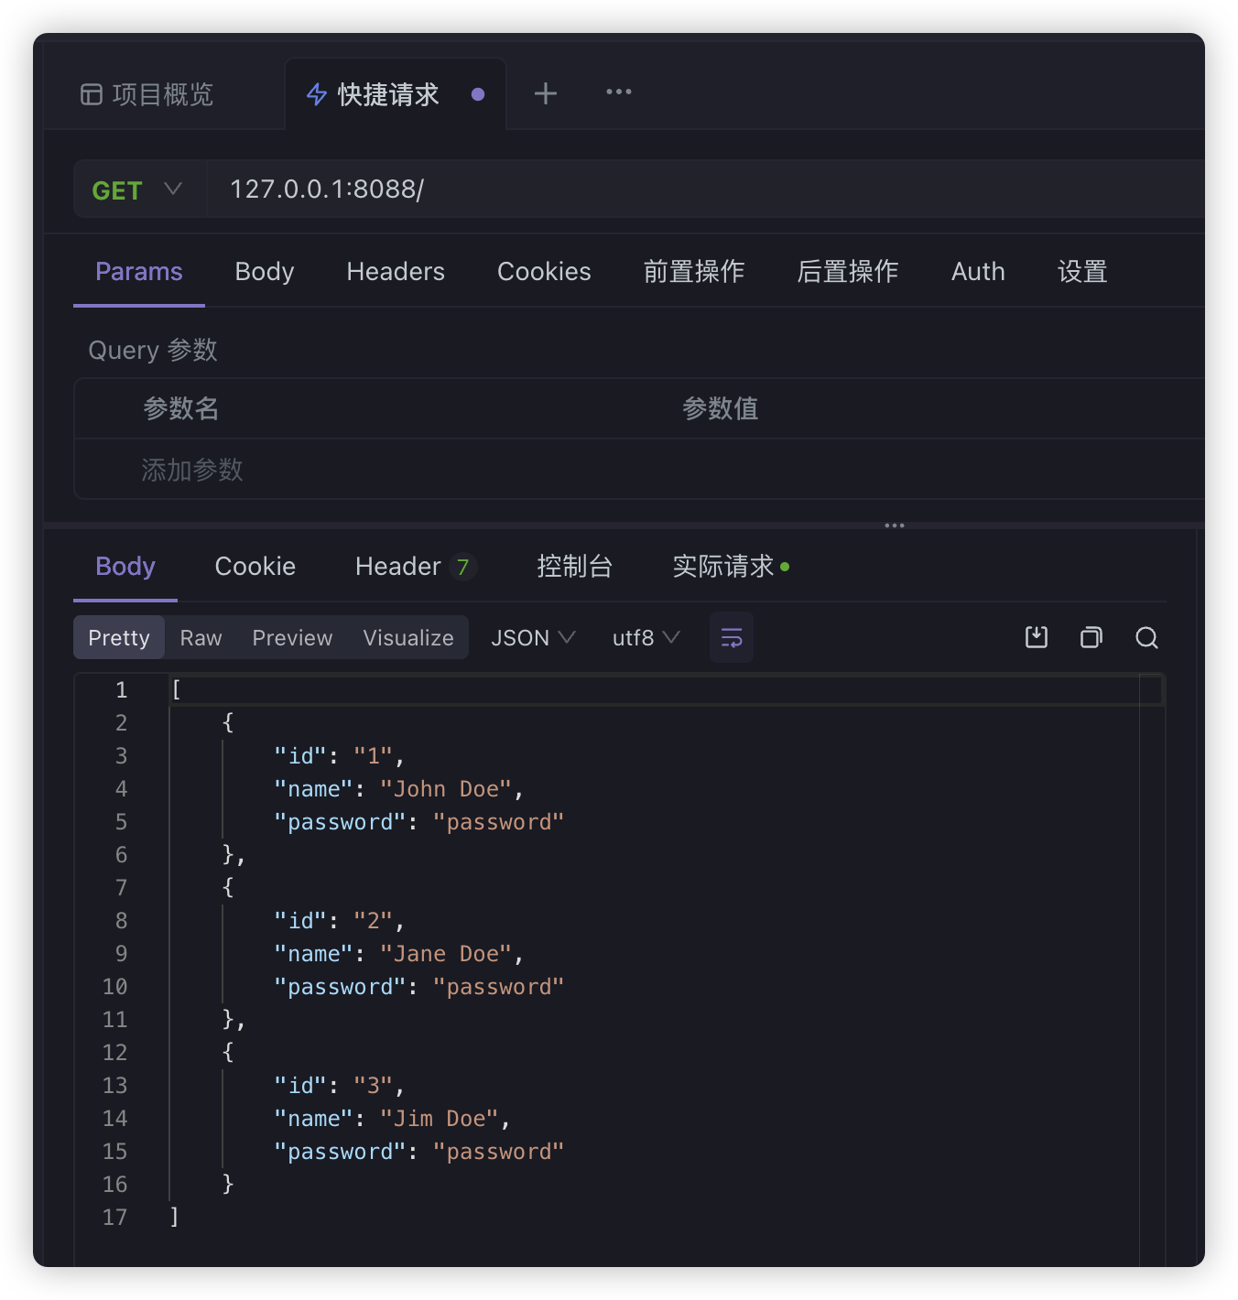The width and height of the screenshot is (1238, 1300).
Task: Copy response body with the copy icon
Action: point(1091,637)
